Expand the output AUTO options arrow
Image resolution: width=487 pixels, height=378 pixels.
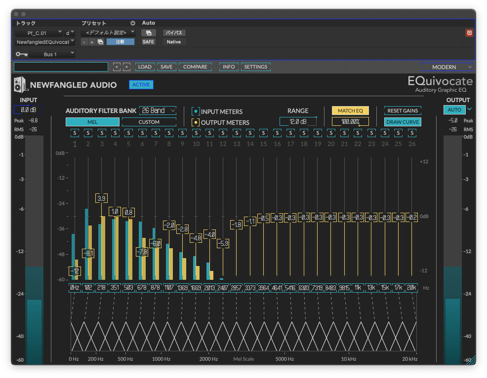click(x=470, y=109)
